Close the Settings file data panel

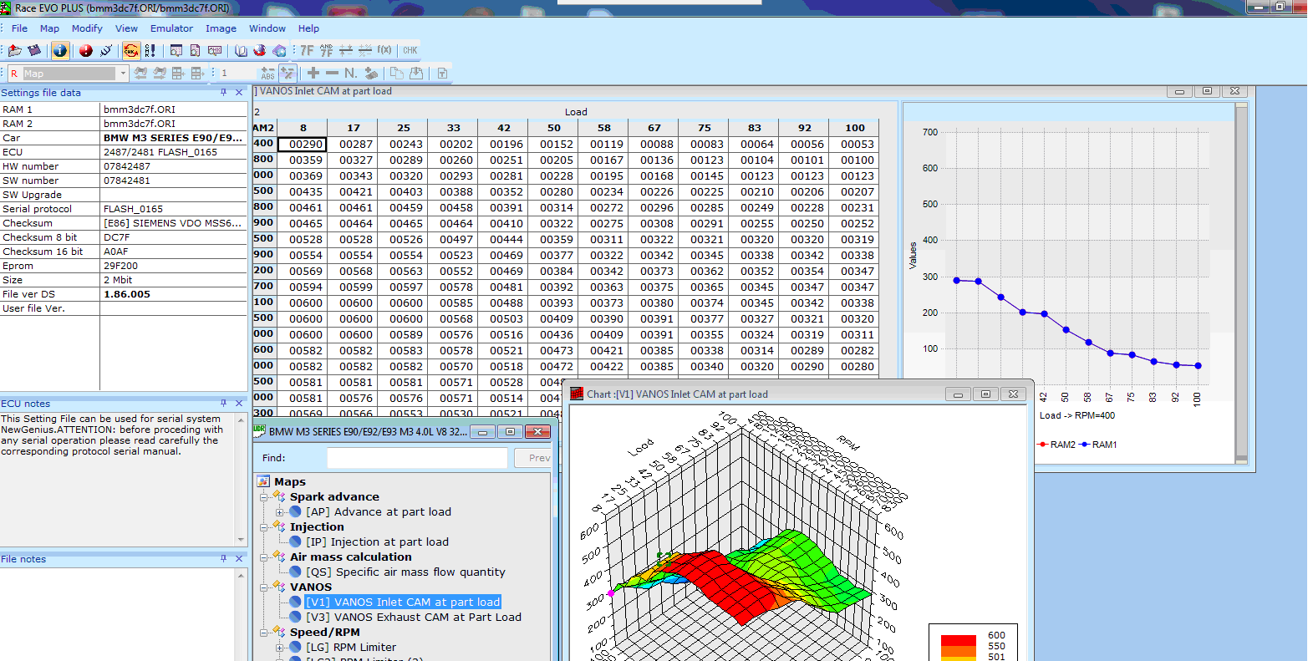click(x=239, y=92)
